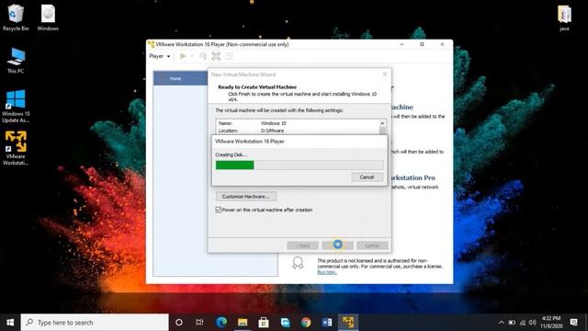Cancel the Creating Disk operation
588x331 pixels.
tap(367, 177)
